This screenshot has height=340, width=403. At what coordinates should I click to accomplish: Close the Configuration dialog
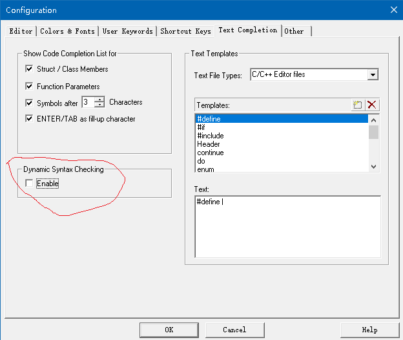click(x=394, y=10)
